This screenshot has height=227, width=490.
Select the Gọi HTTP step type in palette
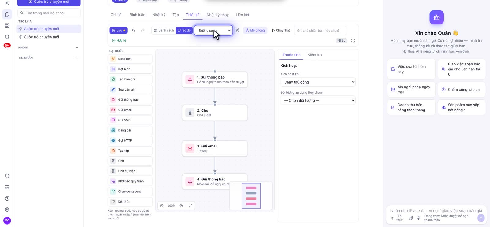point(130,140)
